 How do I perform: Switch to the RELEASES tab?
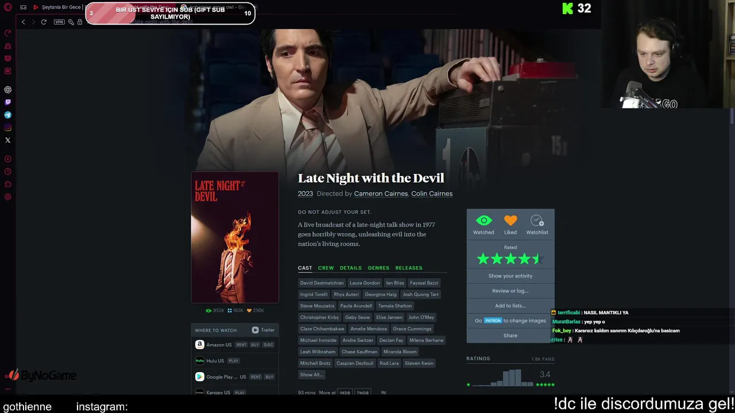tap(409, 268)
